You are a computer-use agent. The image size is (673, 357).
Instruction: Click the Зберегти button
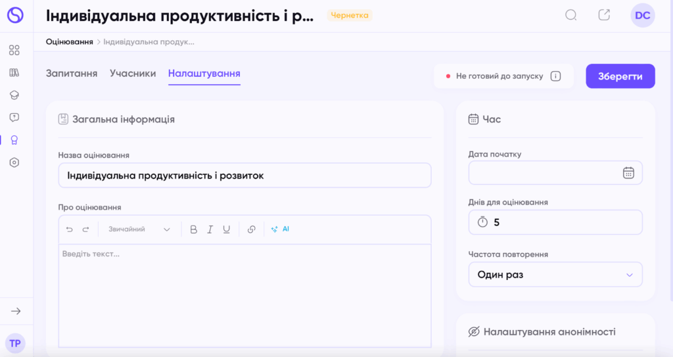click(x=620, y=76)
